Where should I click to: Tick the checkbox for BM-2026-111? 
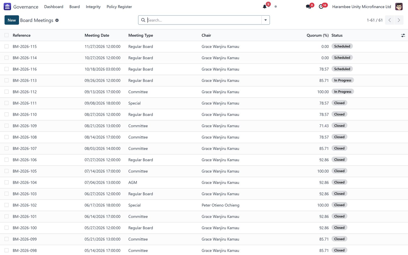(x=7, y=103)
